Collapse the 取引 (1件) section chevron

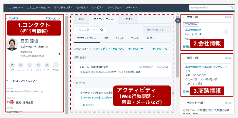tap(183, 58)
